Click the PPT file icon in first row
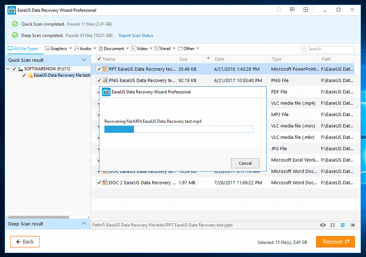This screenshot has height=257, width=366. tap(105, 69)
